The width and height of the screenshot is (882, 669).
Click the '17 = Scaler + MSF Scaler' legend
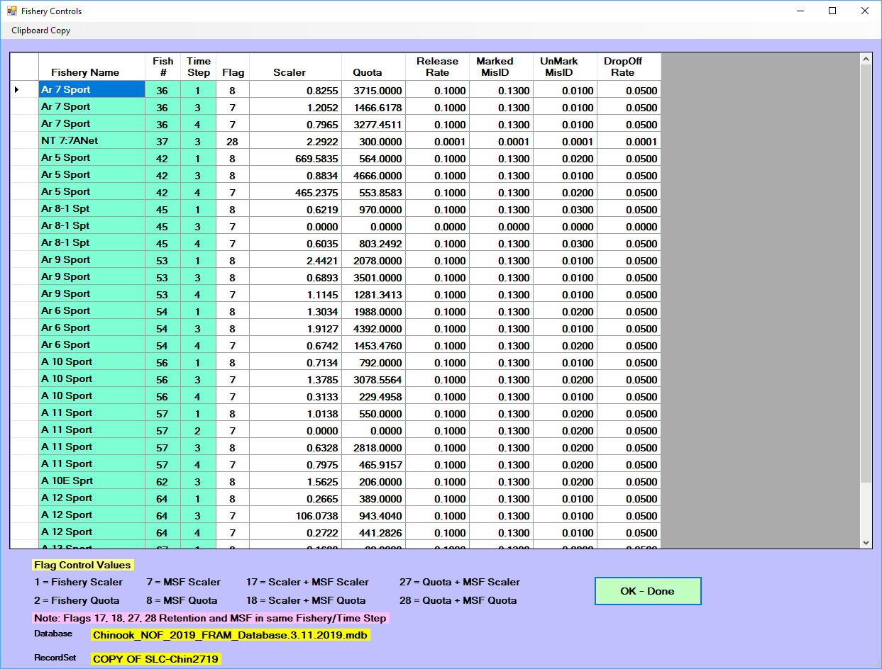(x=307, y=582)
